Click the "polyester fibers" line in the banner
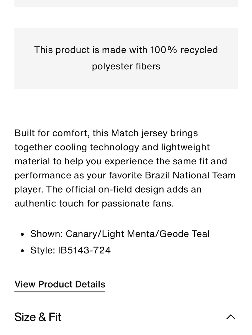 point(126,66)
